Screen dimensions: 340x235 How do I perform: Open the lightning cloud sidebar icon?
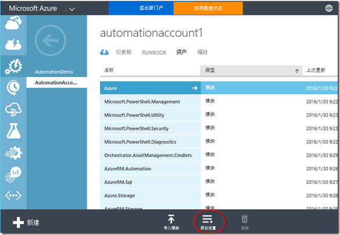[13, 44]
